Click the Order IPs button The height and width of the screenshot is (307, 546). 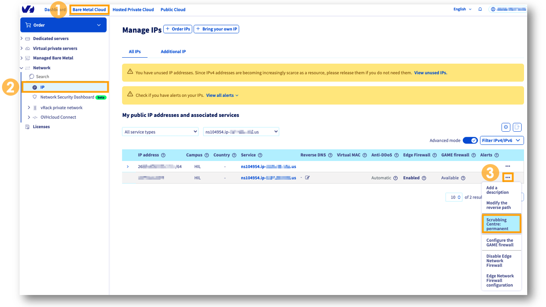point(178,29)
